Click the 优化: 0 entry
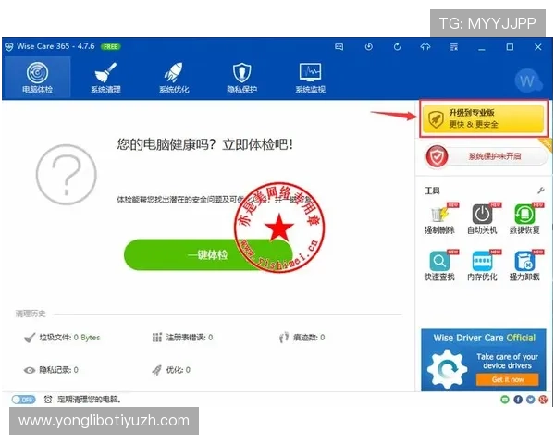Image resolution: width=555 pixels, height=444 pixels. pos(171,370)
